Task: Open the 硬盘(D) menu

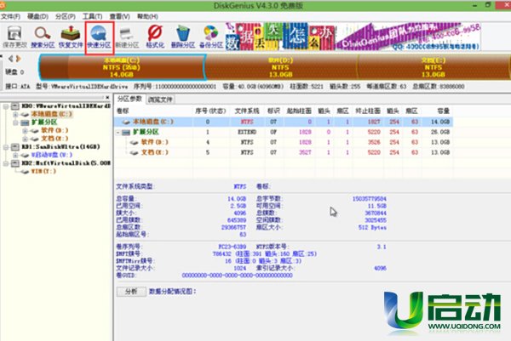Action: coord(37,16)
